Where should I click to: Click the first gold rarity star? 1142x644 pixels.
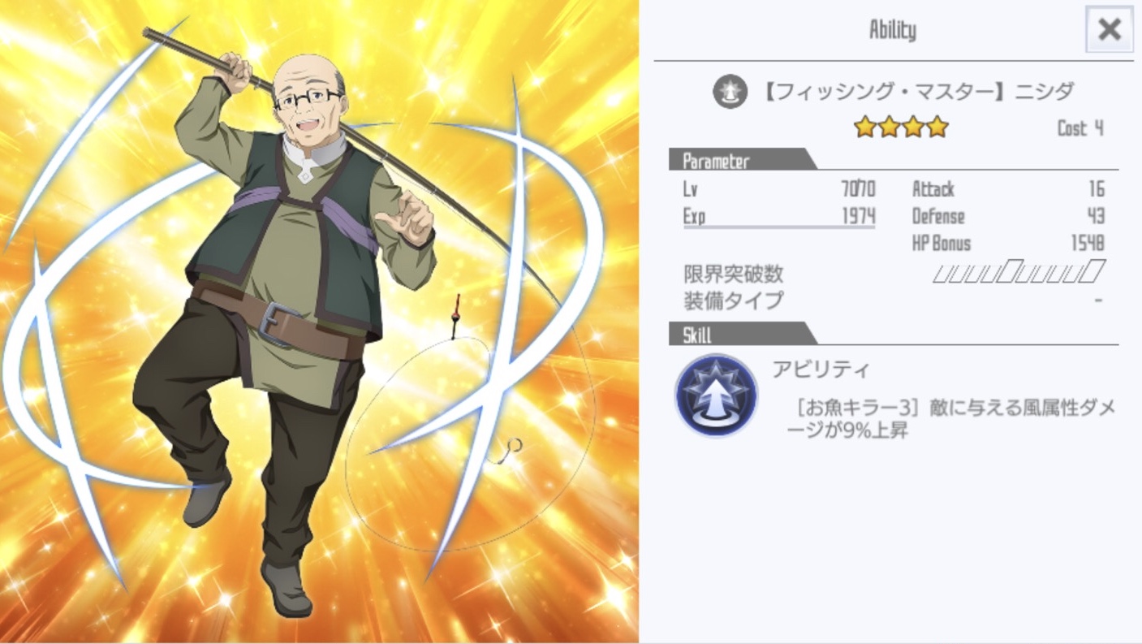(x=865, y=127)
